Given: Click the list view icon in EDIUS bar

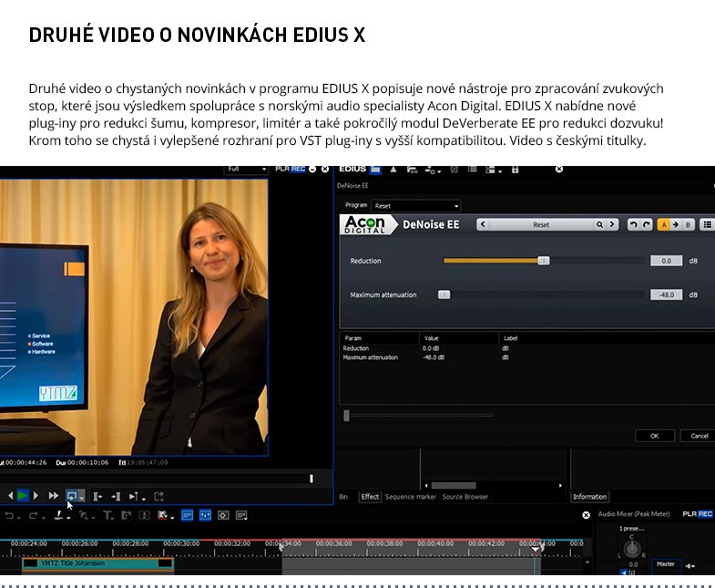Looking at the screenshot, I should (x=473, y=170).
